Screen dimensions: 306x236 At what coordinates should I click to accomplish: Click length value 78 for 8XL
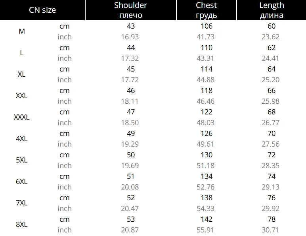[272, 219]
